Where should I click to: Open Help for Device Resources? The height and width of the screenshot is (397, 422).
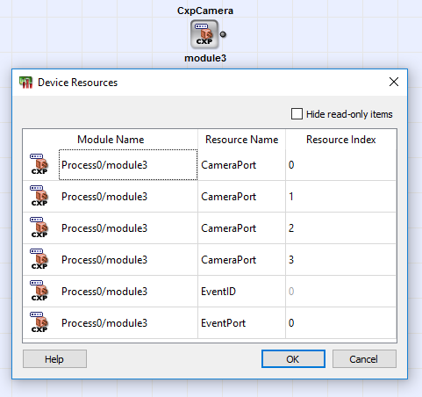(54, 359)
